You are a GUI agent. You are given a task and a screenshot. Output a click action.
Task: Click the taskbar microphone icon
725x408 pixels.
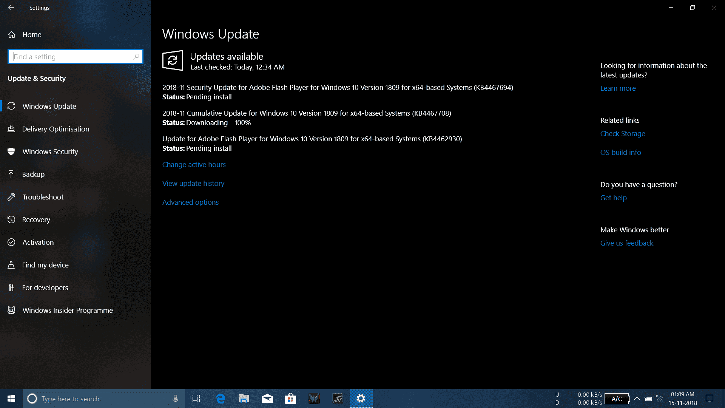pyautogui.click(x=175, y=399)
